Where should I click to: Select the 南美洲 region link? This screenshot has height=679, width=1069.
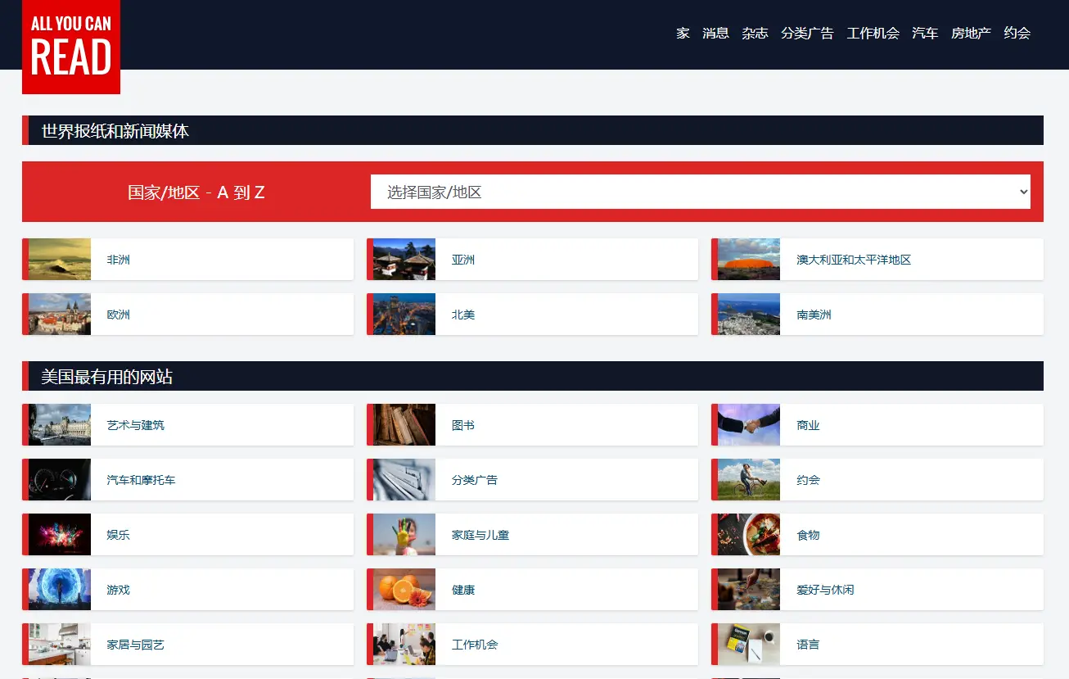click(x=814, y=315)
